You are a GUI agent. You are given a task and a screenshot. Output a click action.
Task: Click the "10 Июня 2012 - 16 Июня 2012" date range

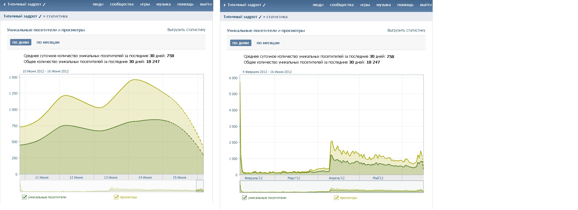click(45, 71)
